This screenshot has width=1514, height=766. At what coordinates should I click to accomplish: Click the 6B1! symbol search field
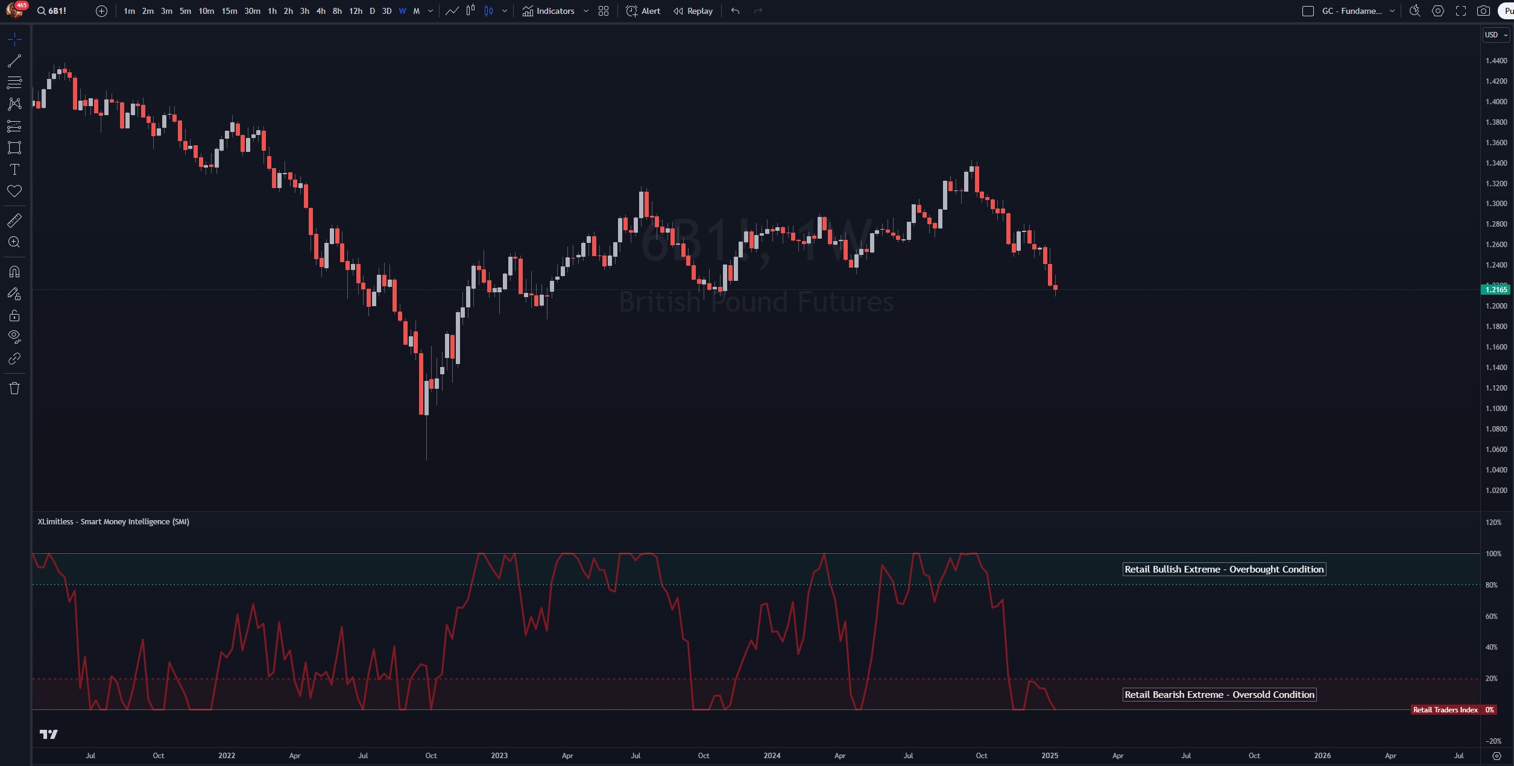57,11
